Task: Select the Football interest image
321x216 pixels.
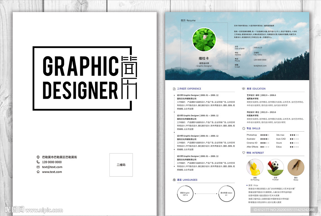Action: [275, 167]
